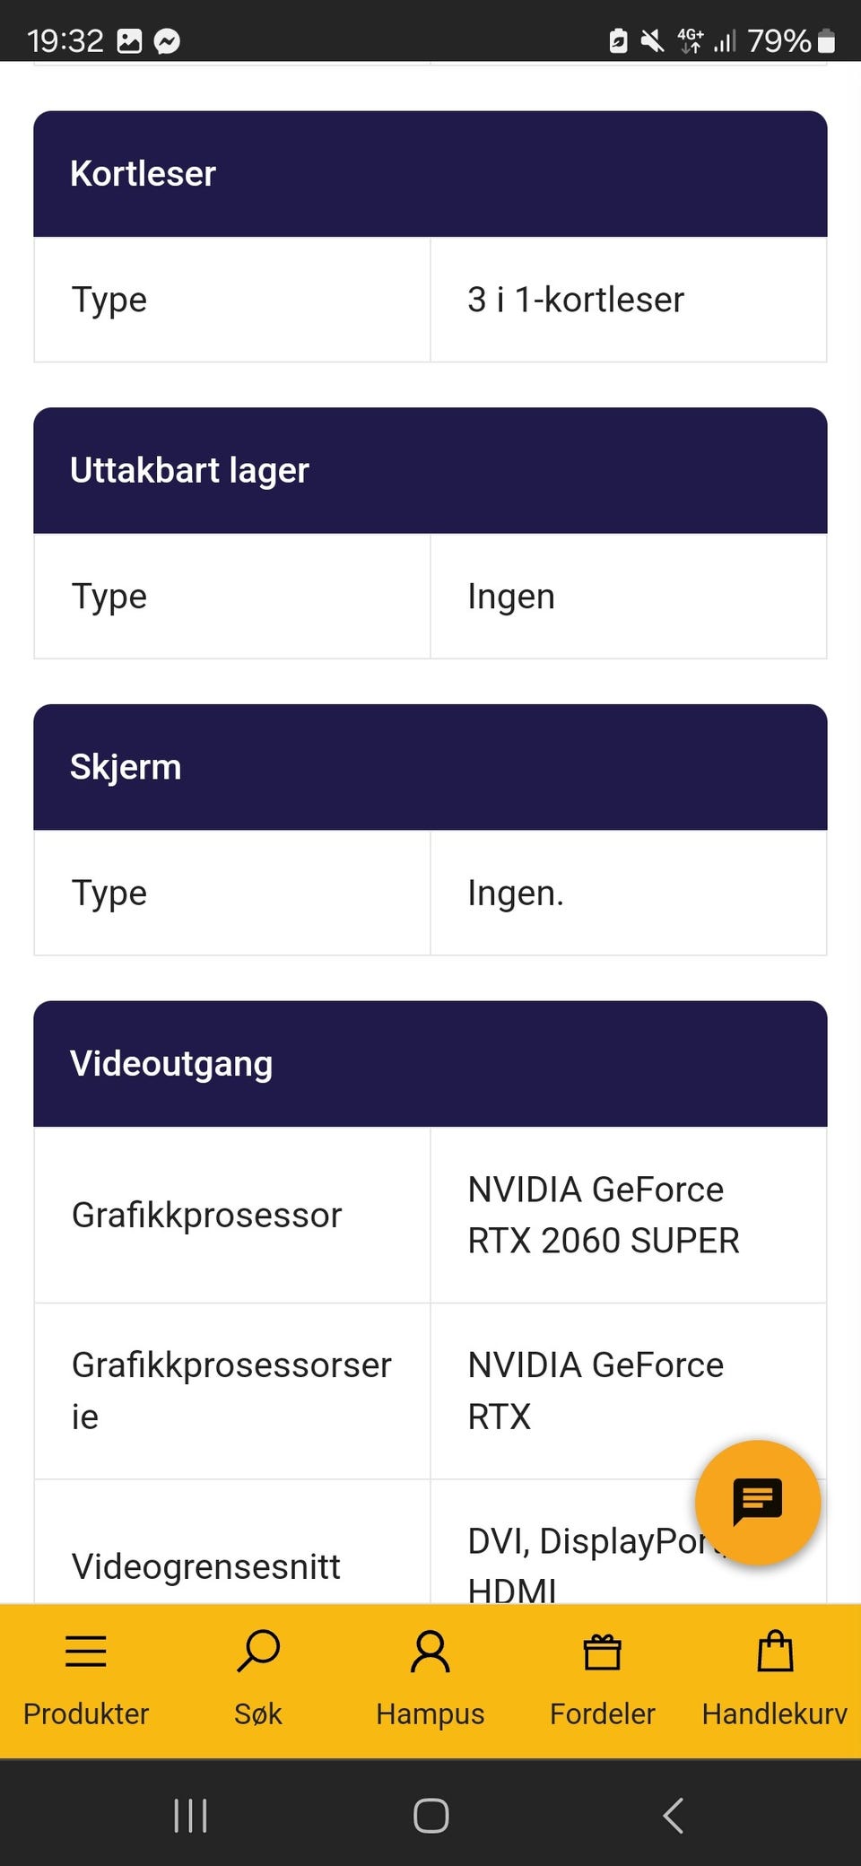Open the Handlekurv shopping bag icon
The height and width of the screenshot is (1866, 861).
click(x=775, y=1652)
